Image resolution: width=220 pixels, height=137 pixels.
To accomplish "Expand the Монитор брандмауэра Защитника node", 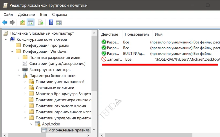I will 25,94.
